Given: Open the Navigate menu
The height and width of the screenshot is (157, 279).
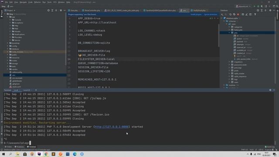Looking at the screenshot, I should pos(23,2).
